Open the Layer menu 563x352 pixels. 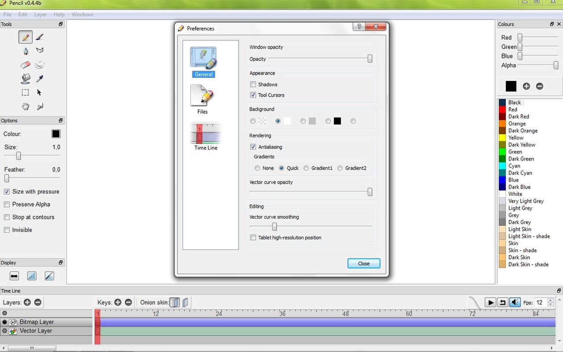pos(40,15)
